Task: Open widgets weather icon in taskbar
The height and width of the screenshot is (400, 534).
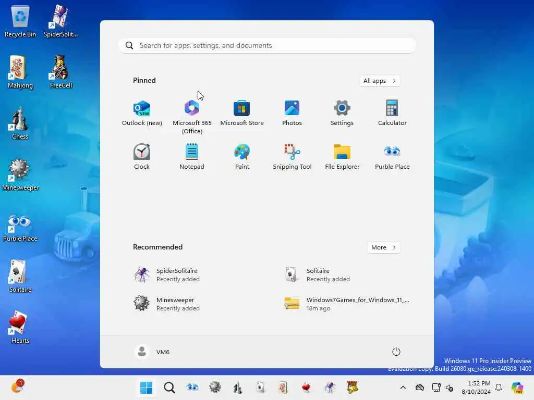Action: 17,387
